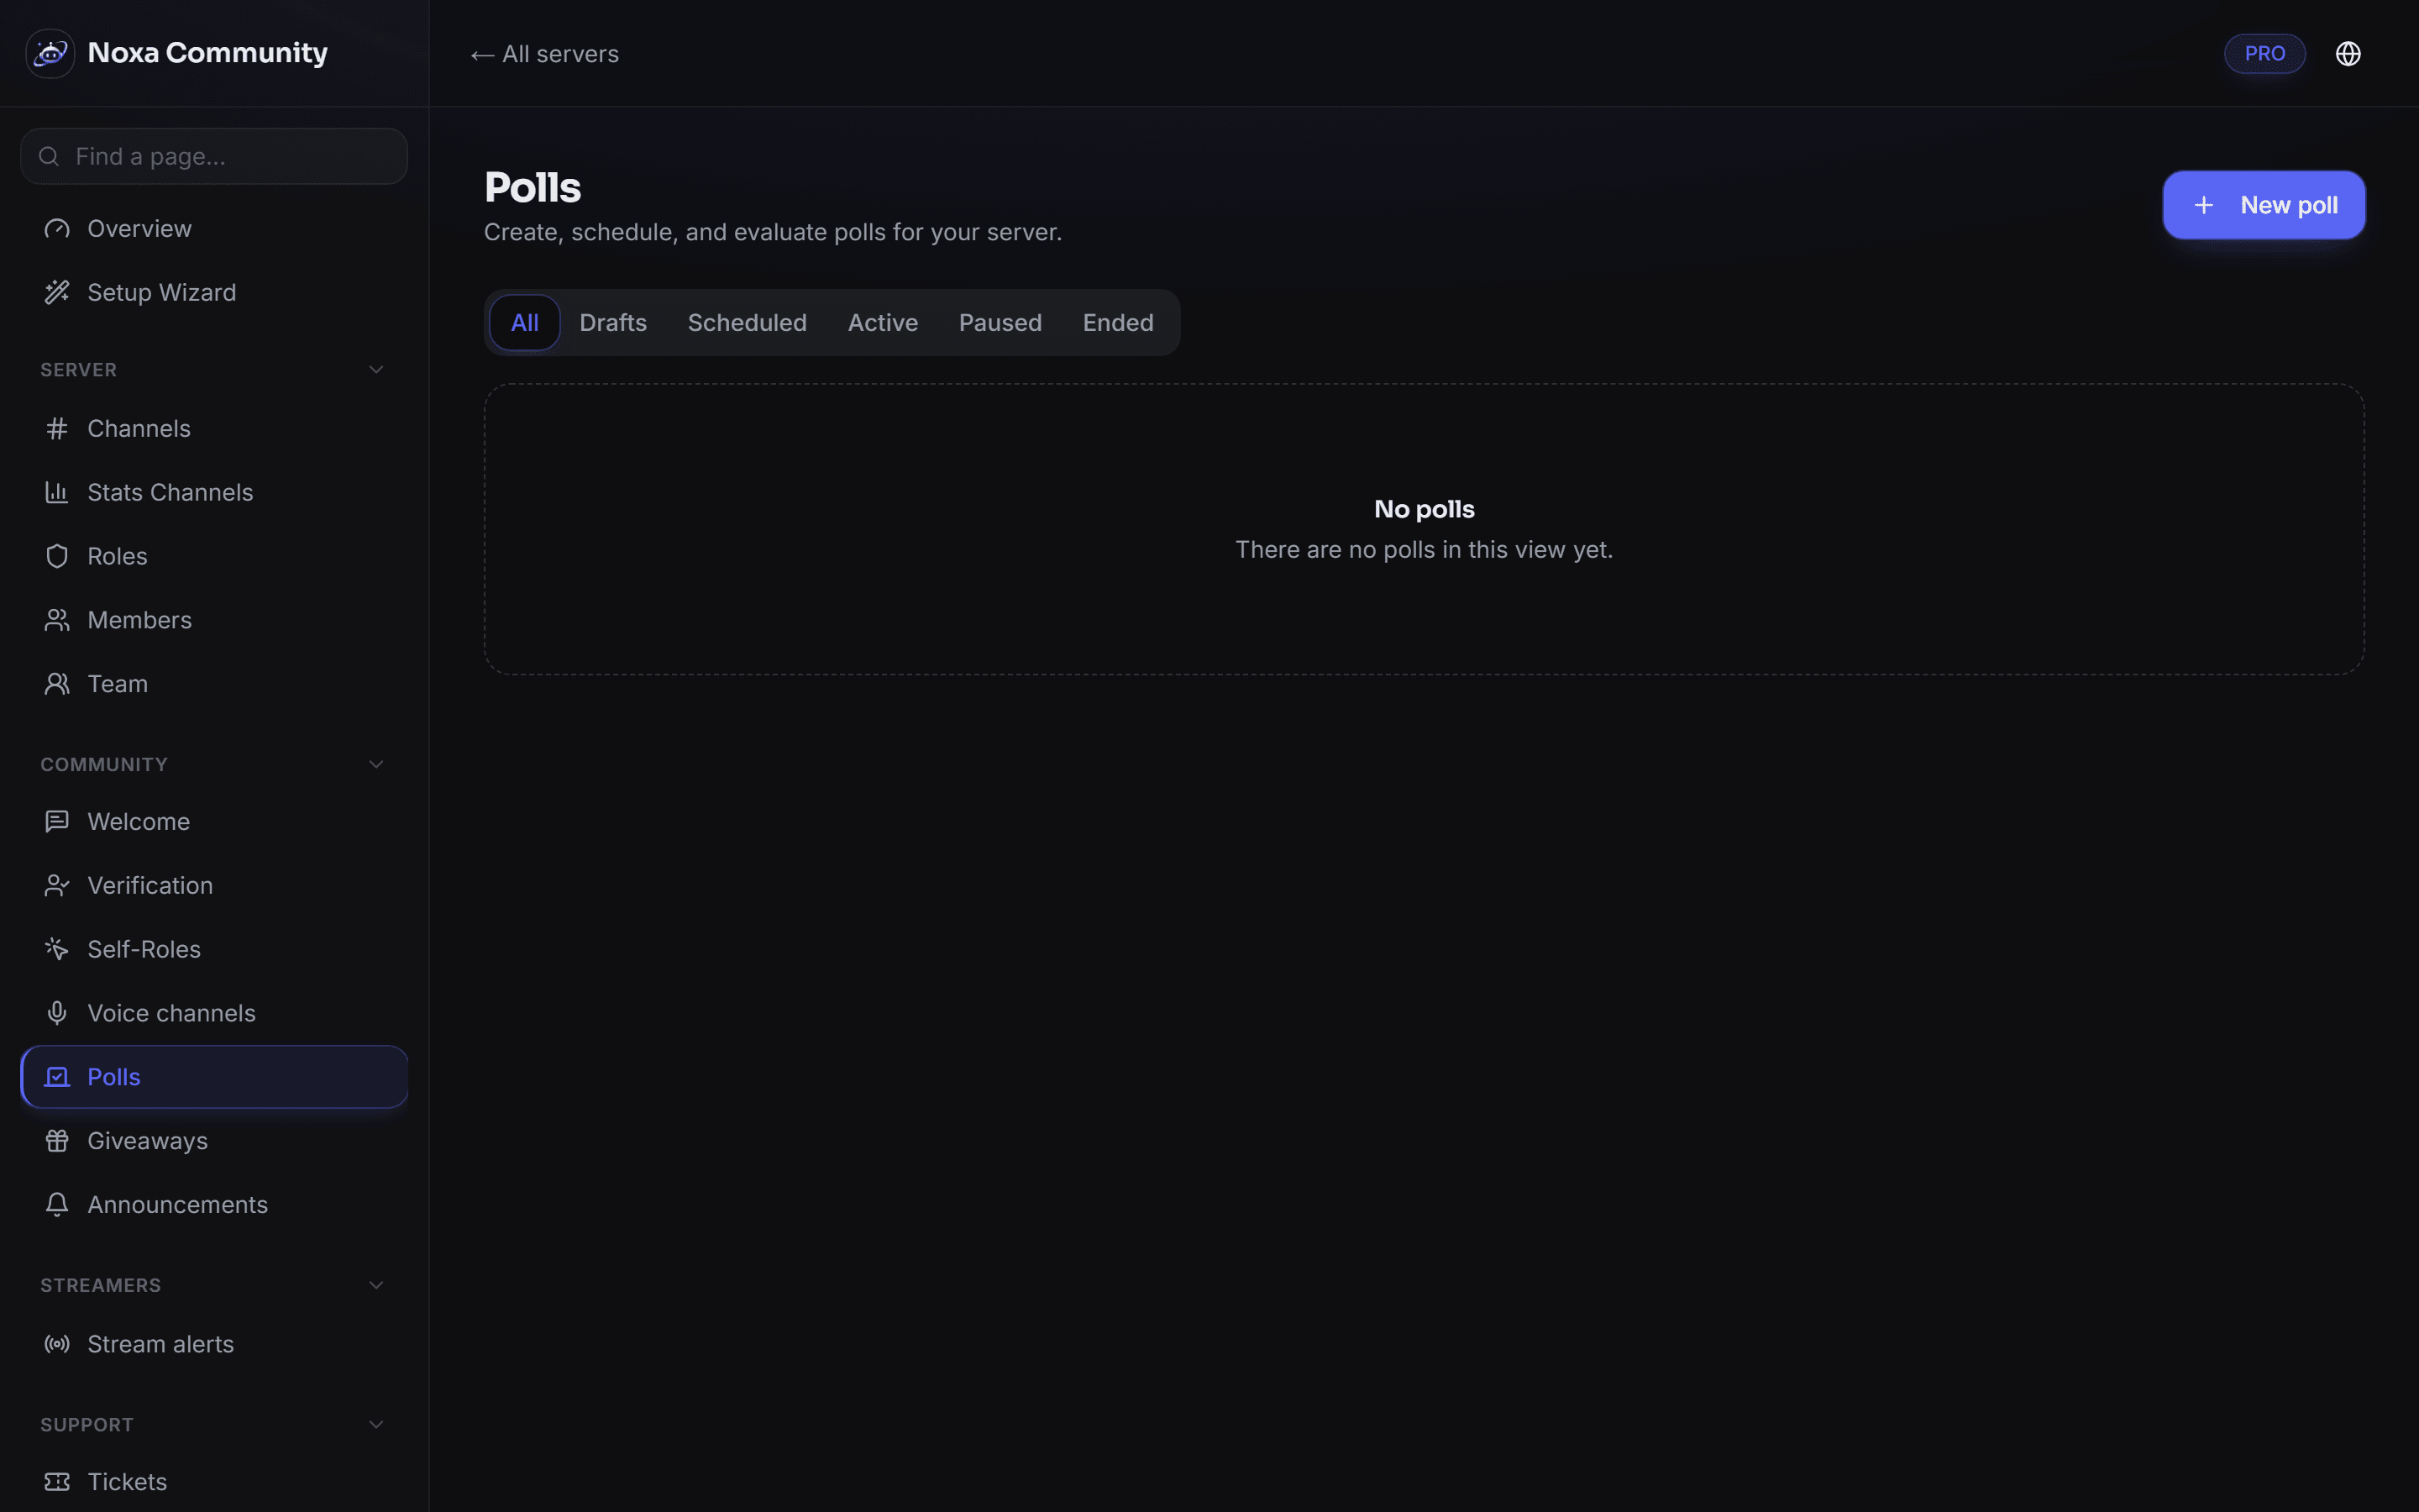This screenshot has width=2419, height=1512.
Task: Go to Stats Channels page
Action: [x=214, y=493]
